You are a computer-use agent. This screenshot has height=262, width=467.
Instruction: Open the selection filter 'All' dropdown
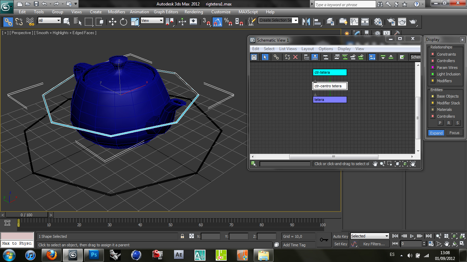(x=58, y=20)
